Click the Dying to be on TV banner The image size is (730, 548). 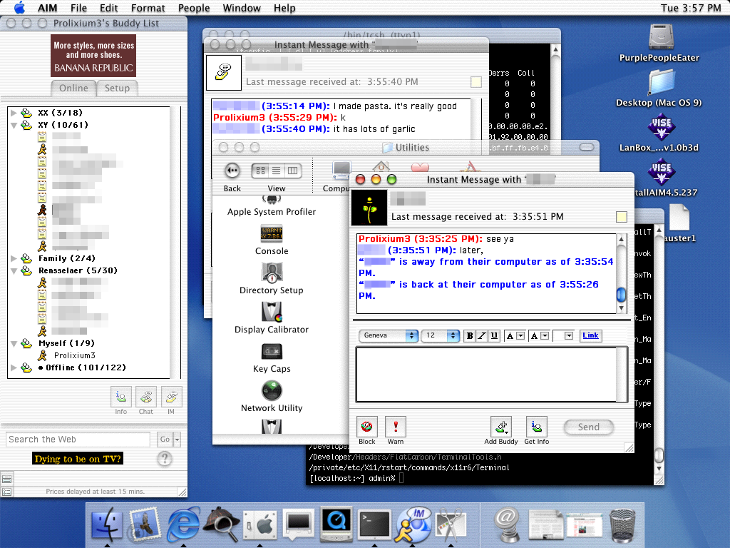[78, 459]
